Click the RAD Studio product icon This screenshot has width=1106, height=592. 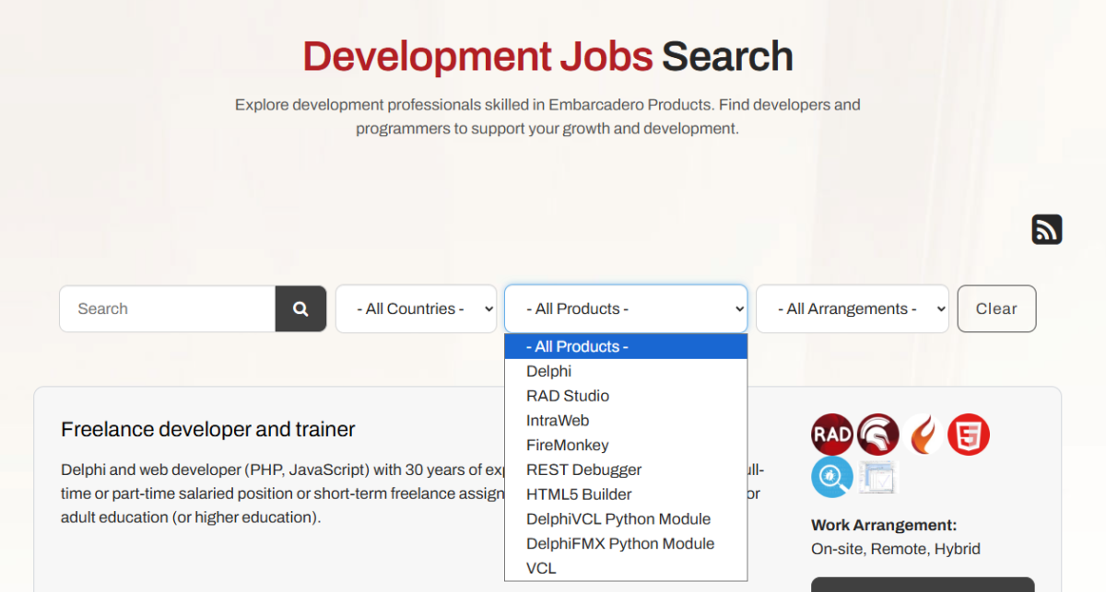pos(831,435)
